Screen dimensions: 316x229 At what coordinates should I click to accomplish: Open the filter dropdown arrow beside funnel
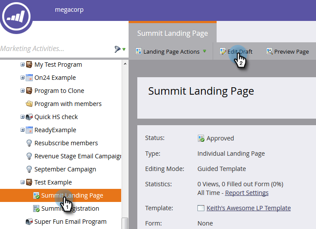(124, 49)
